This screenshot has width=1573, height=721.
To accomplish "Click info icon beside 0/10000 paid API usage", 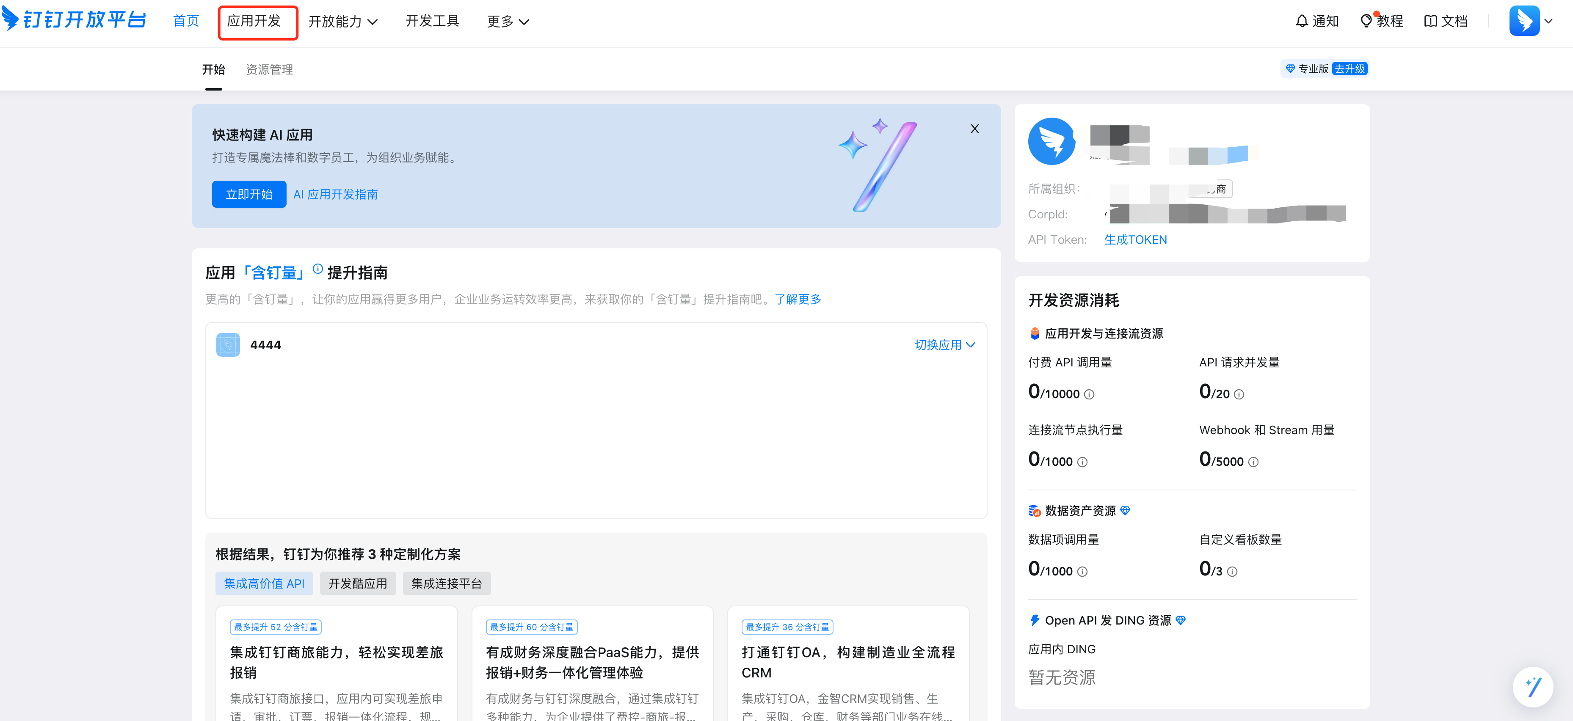I will [x=1089, y=395].
